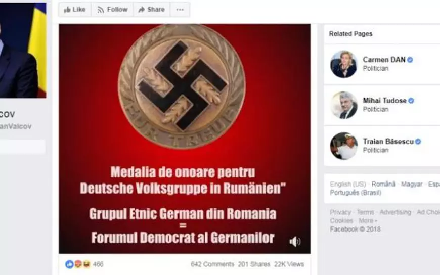This screenshot has width=440, height=275.
Task: Toggle the video sound speaker icon
Action: 295,241
